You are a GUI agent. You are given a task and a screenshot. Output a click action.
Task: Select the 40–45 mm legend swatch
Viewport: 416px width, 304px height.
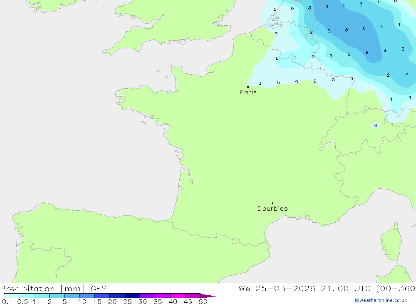point(178,296)
